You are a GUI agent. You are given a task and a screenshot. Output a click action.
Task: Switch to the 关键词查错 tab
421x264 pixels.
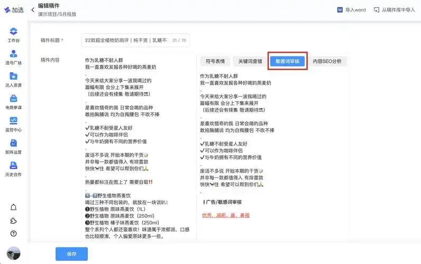pos(250,61)
